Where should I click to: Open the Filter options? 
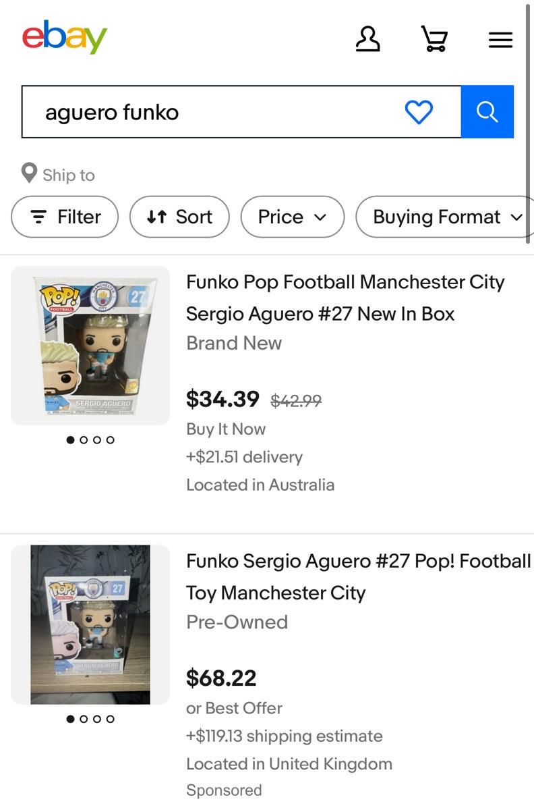click(x=65, y=217)
